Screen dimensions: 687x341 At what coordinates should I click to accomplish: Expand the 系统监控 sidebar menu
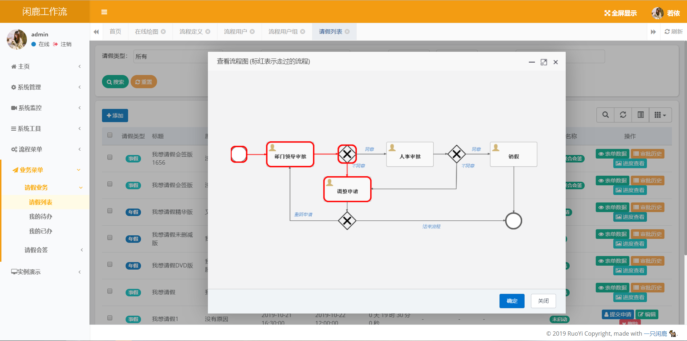45,108
